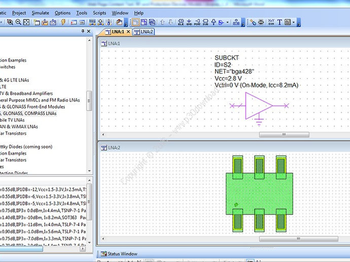Click the red-edged annotation box icon
350x262 pixels.
pos(74,22)
